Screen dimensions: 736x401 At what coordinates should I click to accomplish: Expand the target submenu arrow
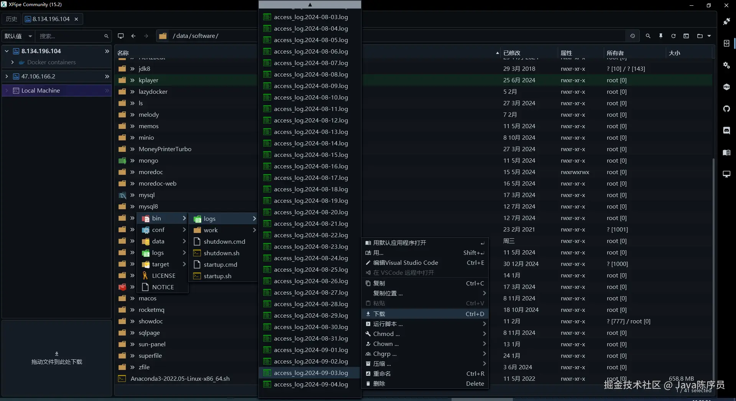pos(184,264)
